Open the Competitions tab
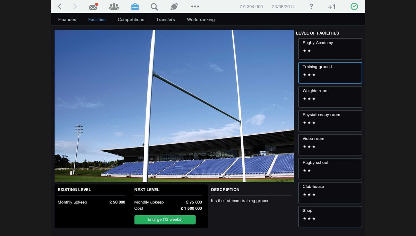Screen dimensions: 416x236 pyautogui.click(x=131, y=19)
